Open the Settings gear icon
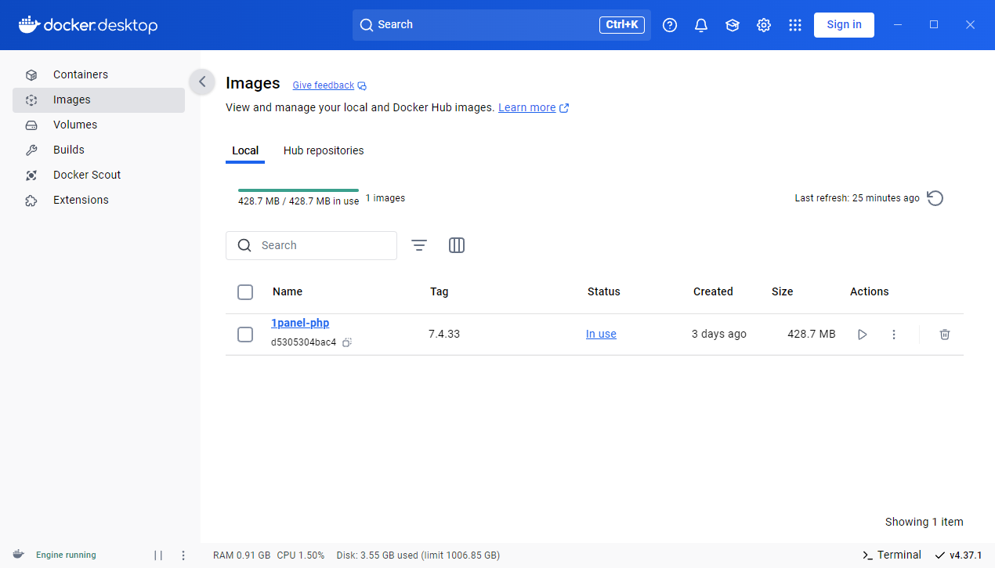This screenshot has width=995, height=568. [764, 25]
